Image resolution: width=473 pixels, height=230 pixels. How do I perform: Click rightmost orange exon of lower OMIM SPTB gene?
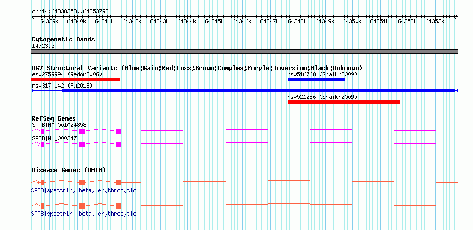pyautogui.click(x=118, y=206)
